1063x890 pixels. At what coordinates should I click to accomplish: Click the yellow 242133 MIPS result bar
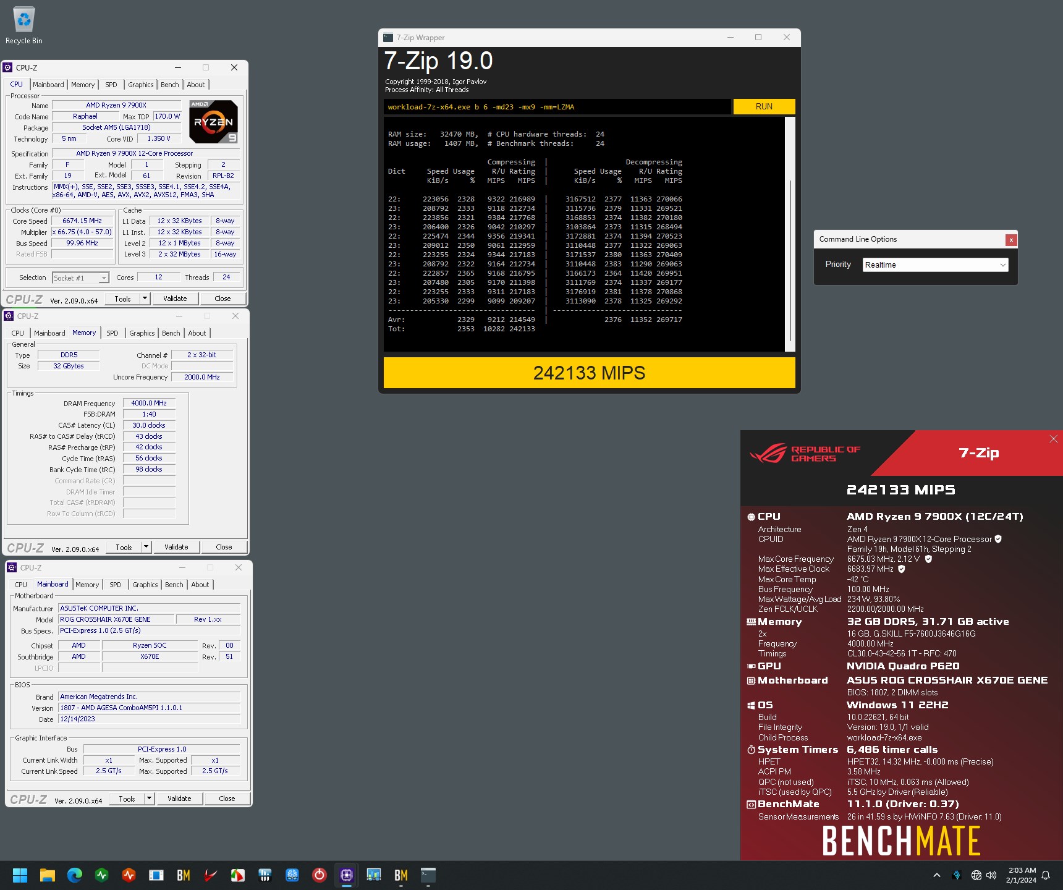(589, 373)
